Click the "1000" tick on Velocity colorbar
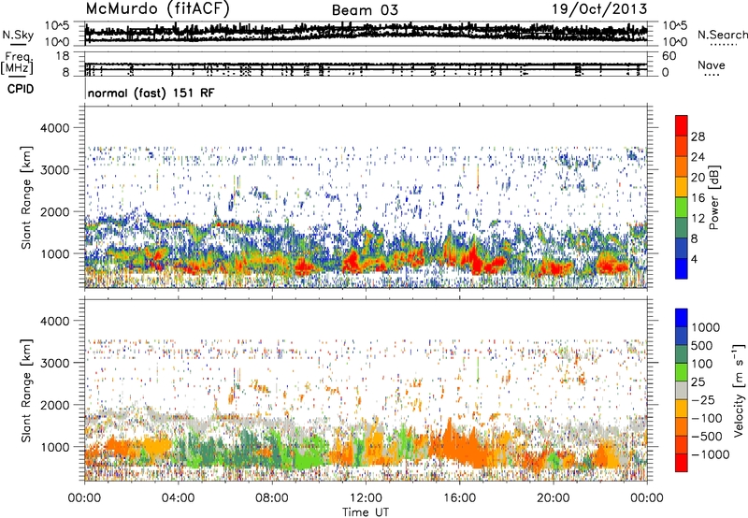The width and height of the screenshot is (748, 518). point(706,327)
